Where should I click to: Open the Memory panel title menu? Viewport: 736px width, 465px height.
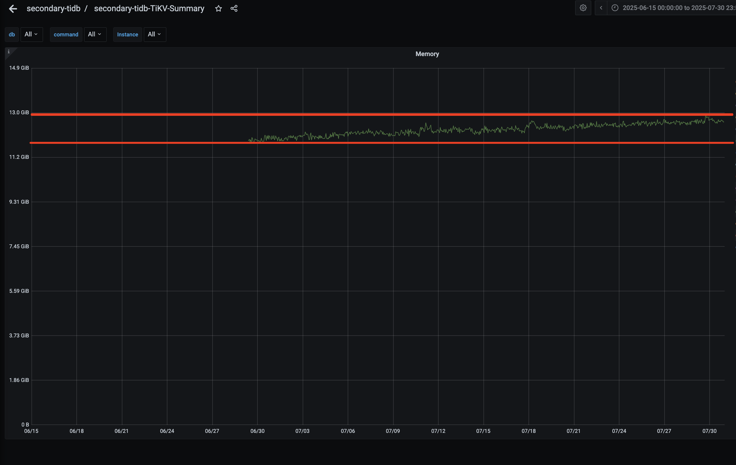click(427, 54)
